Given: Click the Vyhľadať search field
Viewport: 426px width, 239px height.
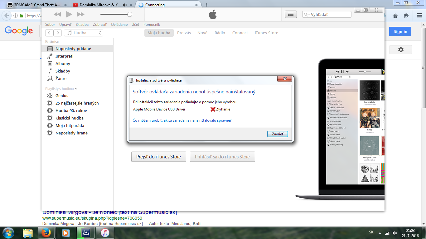Looking at the screenshot, I should coord(330,15).
